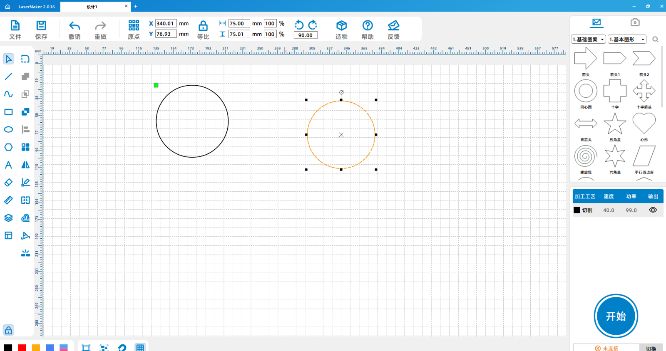
Task: Pick the polygon tool in left toolbar
Action: pos(8,147)
